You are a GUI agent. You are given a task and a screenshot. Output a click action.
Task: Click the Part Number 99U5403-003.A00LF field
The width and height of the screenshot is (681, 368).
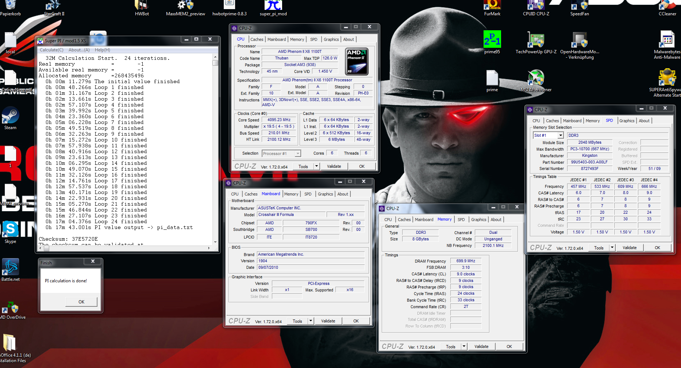click(x=589, y=162)
